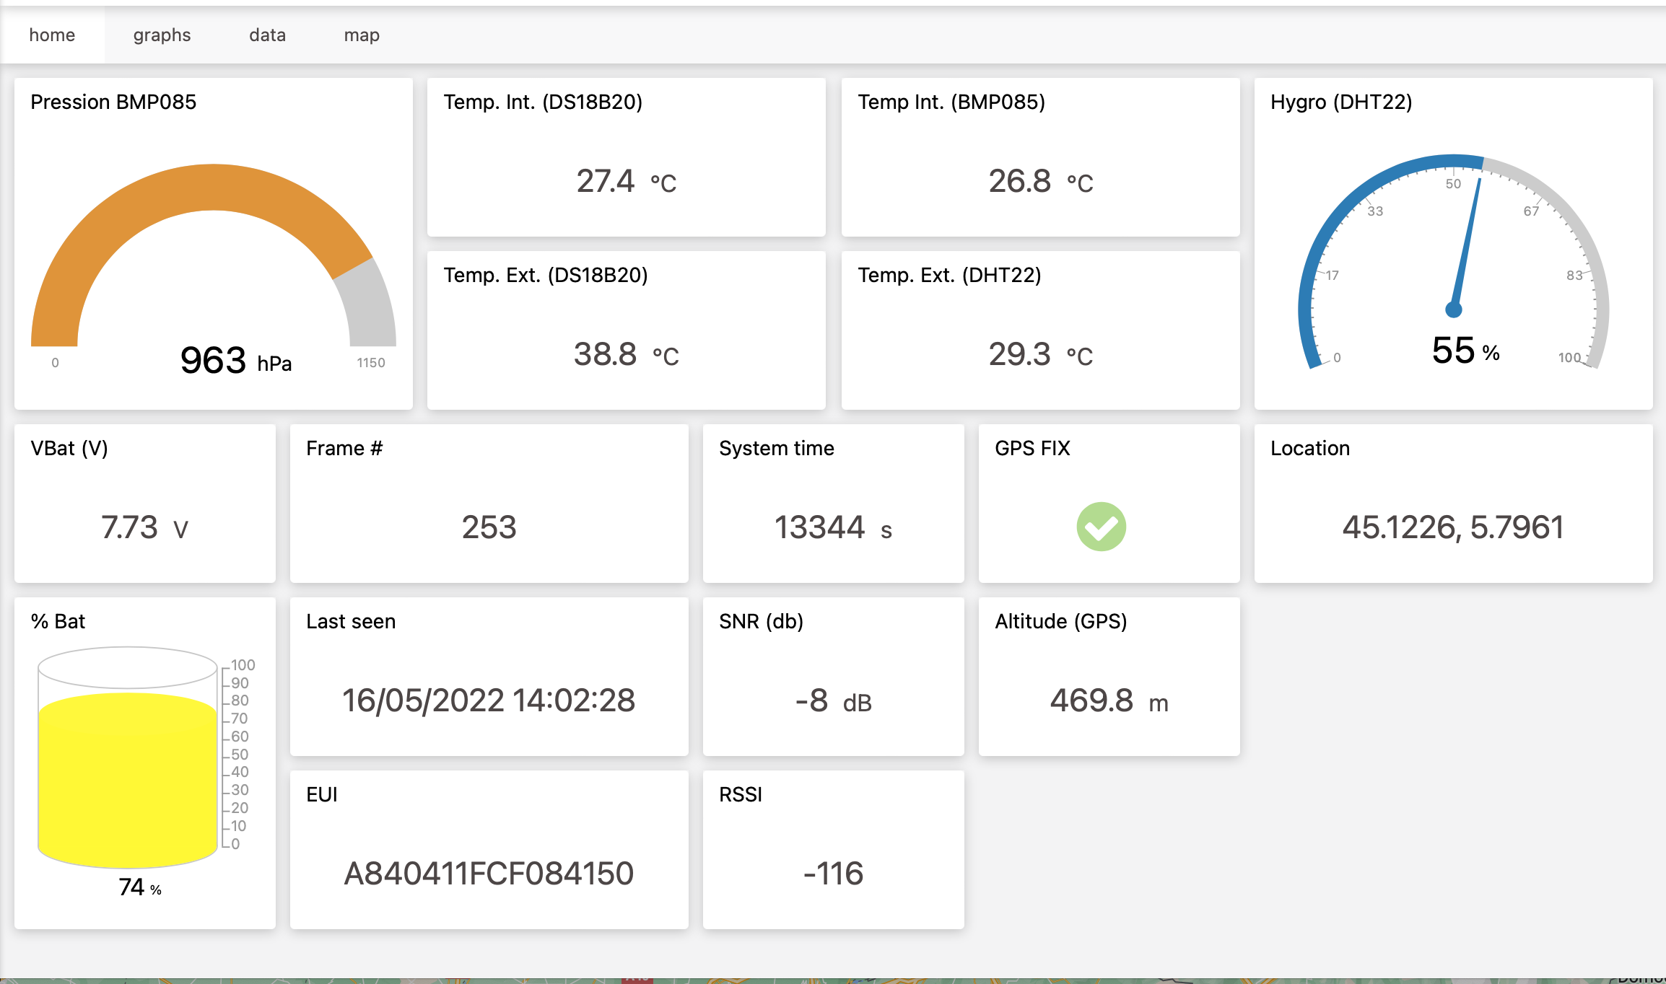Click the 17 tick on hygrometer gauge
The width and height of the screenshot is (1666, 984).
coord(1332,276)
